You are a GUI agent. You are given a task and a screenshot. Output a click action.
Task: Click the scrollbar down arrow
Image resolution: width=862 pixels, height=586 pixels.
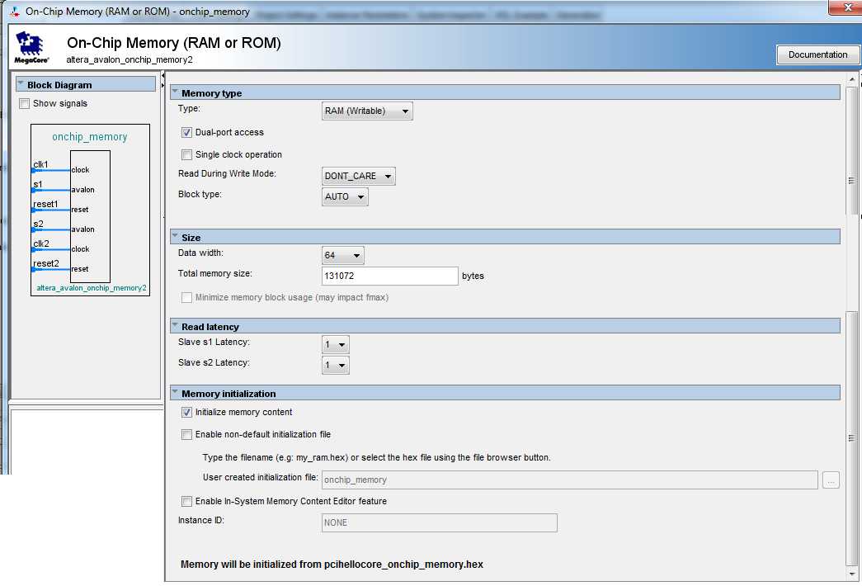pos(852,574)
